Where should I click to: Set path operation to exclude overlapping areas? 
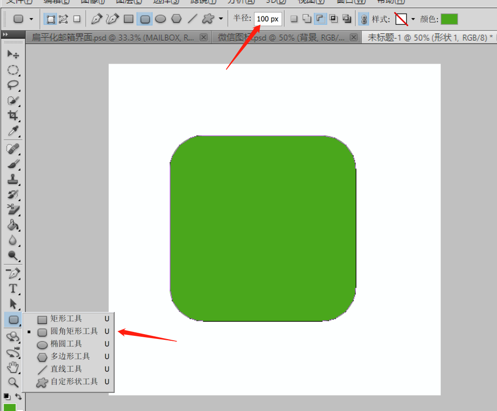[x=347, y=19]
